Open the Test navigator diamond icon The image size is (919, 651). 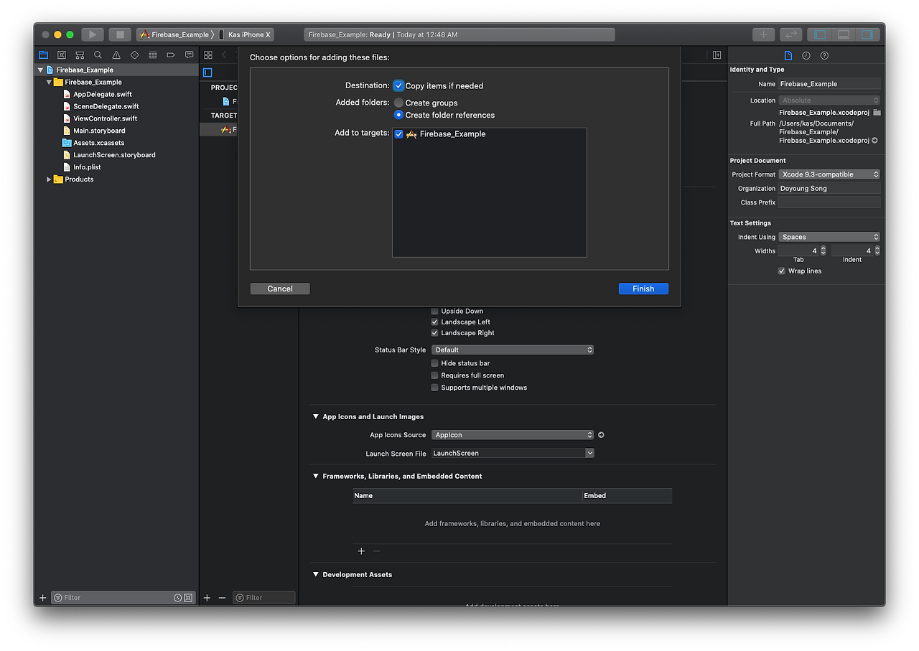click(x=134, y=55)
